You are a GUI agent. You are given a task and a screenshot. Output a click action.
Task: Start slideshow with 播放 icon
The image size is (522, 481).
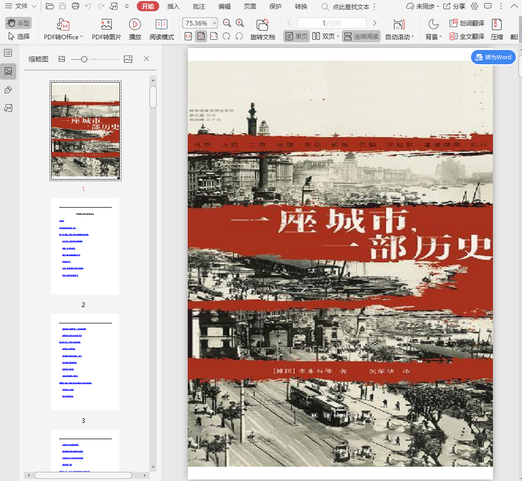(135, 24)
